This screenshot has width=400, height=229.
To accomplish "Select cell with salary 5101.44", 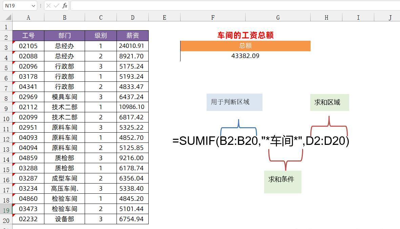I will click(133, 209).
